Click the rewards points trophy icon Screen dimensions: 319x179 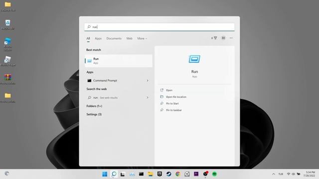215,38
